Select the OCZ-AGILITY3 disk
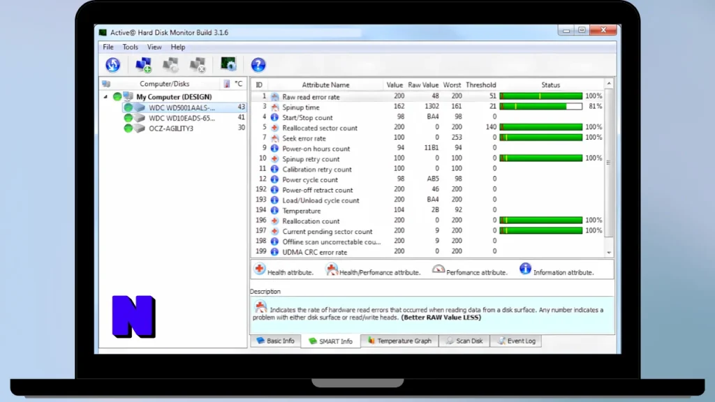Screen dimensions: 715x402 click(184, 128)
